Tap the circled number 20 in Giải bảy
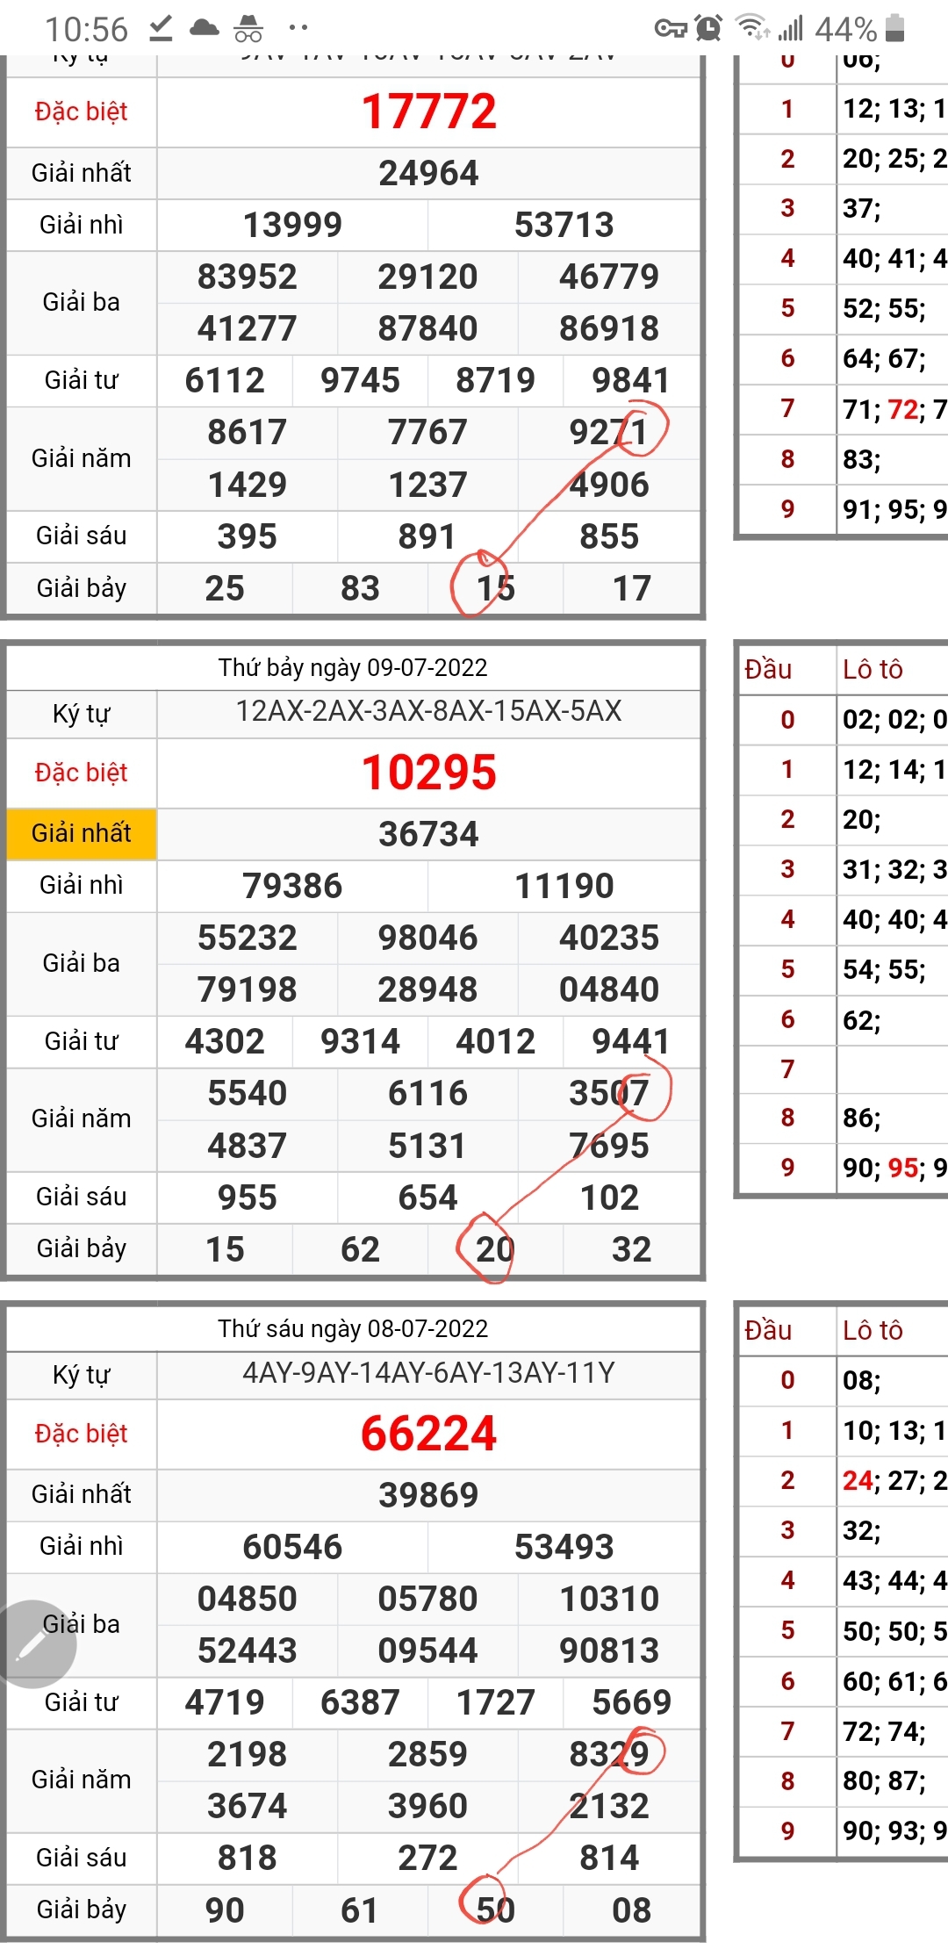The image size is (948, 1949). [494, 1249]
